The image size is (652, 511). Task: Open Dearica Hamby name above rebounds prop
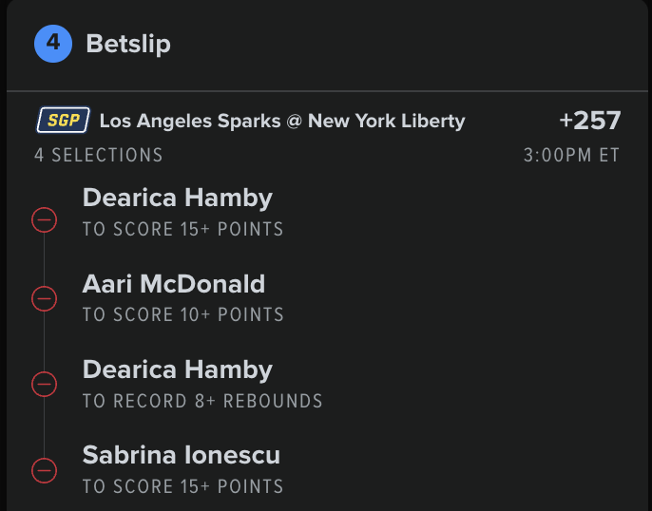pos(178,369)
